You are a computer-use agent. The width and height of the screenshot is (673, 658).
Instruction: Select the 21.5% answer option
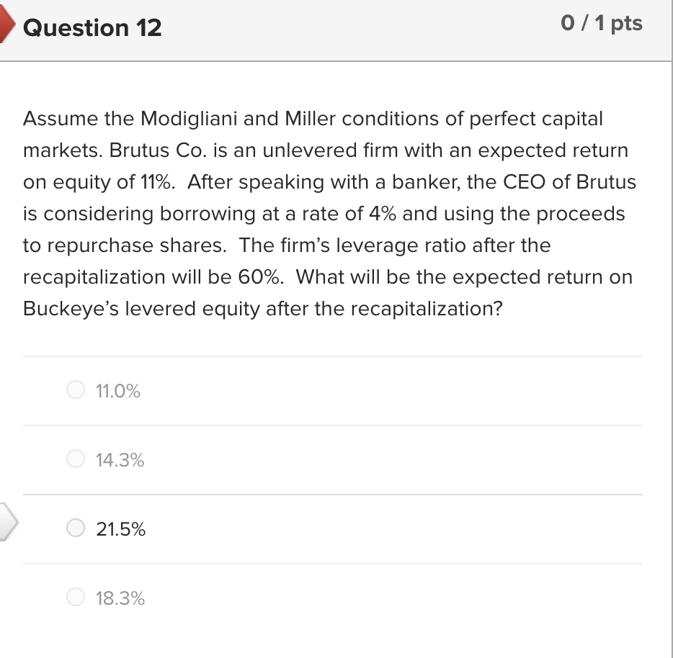(76, 528)
